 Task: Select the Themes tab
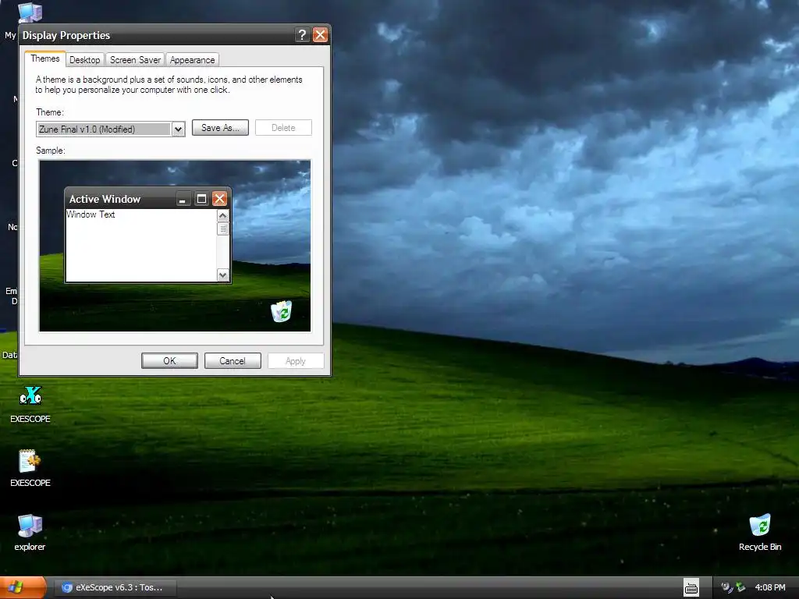click(x=44, y=58)
